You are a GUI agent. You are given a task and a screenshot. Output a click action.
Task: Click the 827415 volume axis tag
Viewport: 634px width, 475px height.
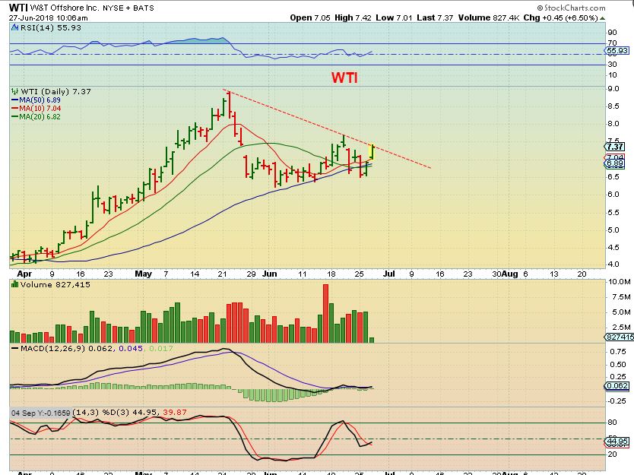tap(619, 337)
